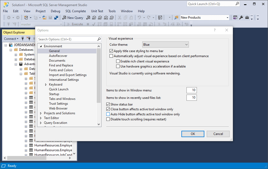268x169 pixels.
Task: Select Tabs and Windows in options tree
Action: point(62,99)
